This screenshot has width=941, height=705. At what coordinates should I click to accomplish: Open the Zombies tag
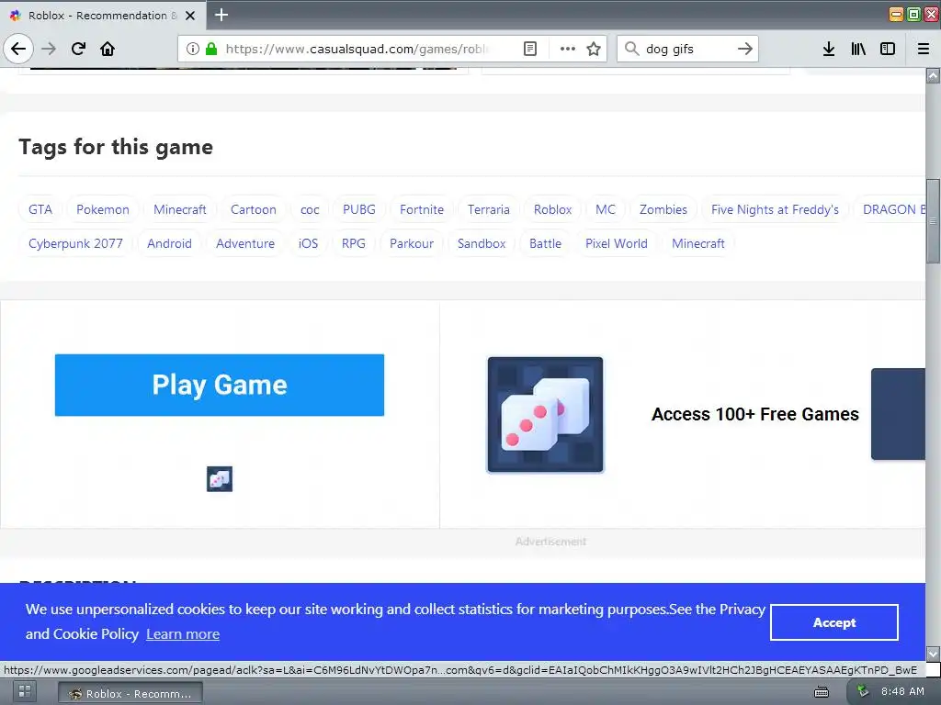coord(663,210)
